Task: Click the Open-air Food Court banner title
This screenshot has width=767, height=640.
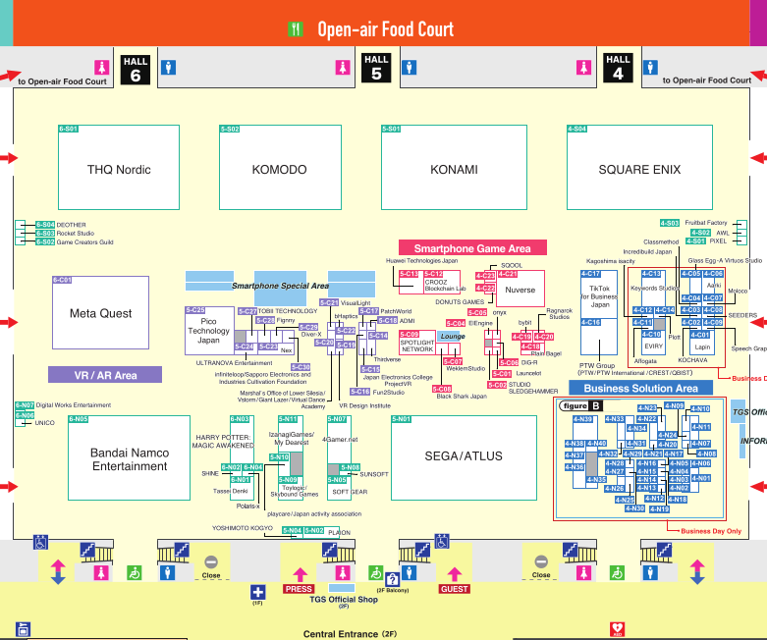Action: (x=386, y=29)
